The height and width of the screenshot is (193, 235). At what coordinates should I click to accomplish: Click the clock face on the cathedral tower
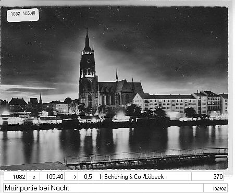[89, 61]
